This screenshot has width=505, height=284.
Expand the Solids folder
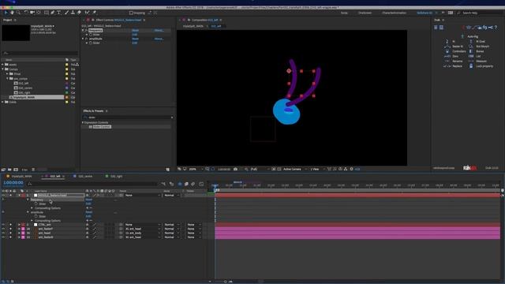(x=2, y=102)
